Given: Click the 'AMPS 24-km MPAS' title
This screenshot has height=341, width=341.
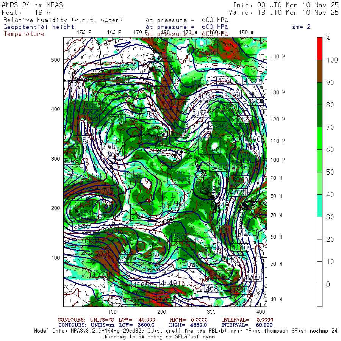Looking at the screenshot, I should click(x=33, y=5).
